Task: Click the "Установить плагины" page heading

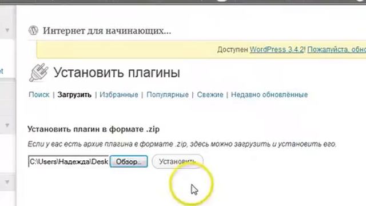Action: (x=117, y=73)
